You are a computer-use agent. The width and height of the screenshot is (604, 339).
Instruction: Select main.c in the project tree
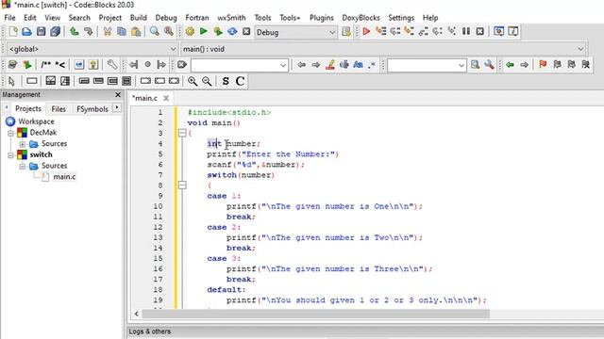64,177
